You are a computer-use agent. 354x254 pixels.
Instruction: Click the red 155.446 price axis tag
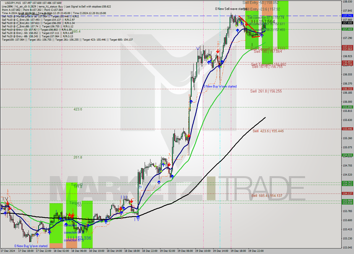click(x=347, y=129)
